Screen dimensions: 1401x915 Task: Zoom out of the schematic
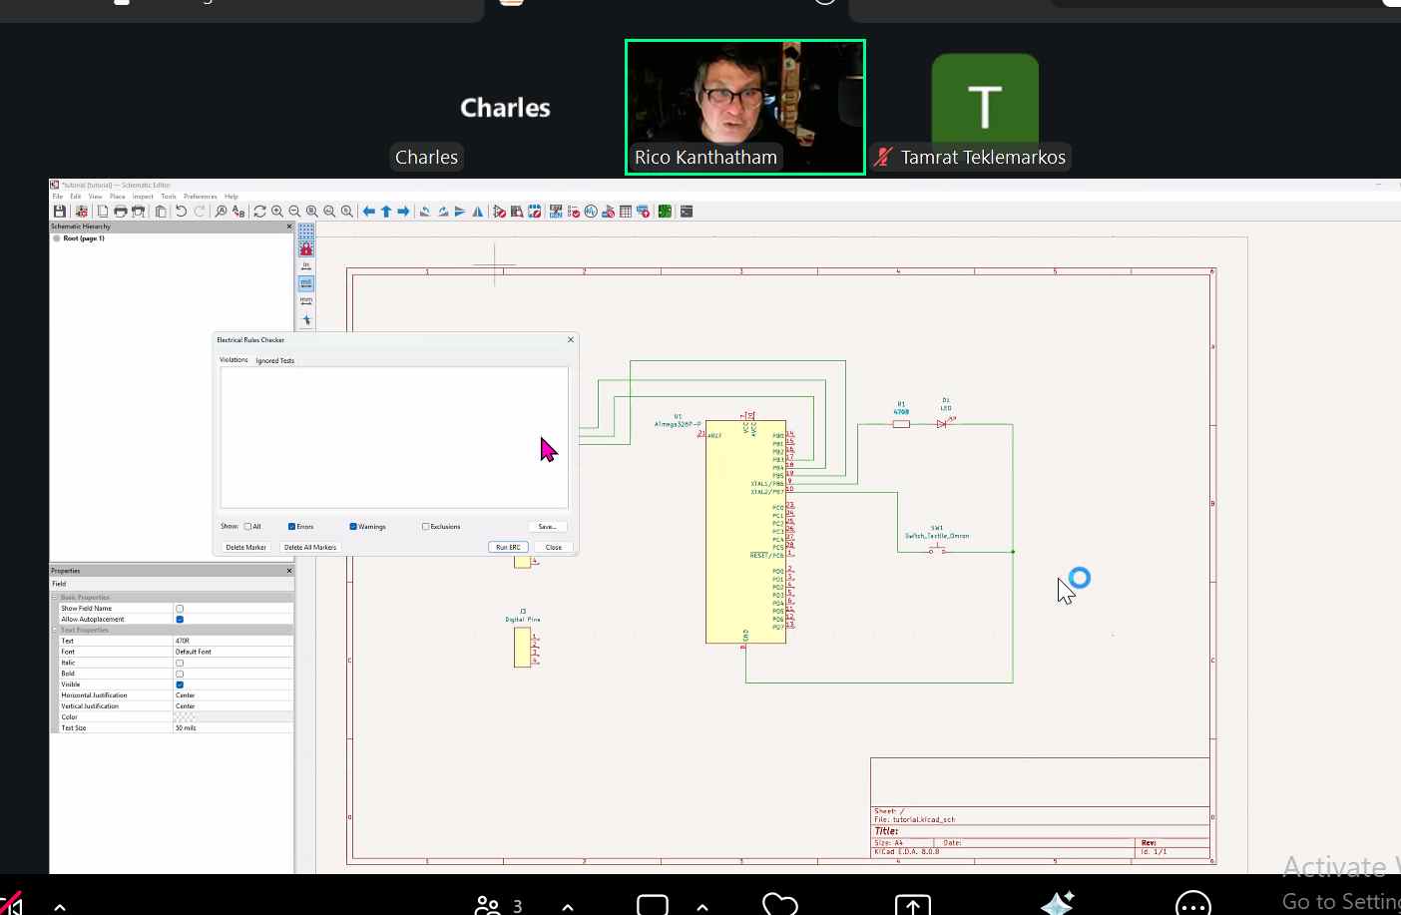coord(294,212)
